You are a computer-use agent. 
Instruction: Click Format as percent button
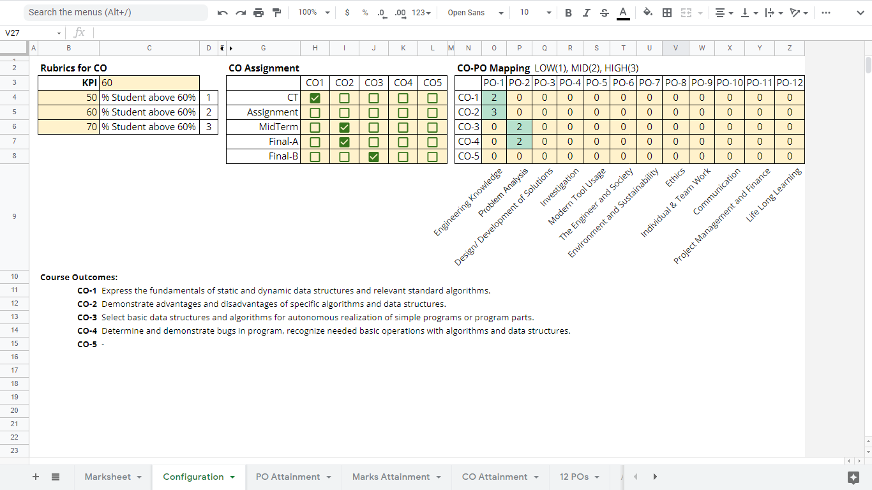365,13
